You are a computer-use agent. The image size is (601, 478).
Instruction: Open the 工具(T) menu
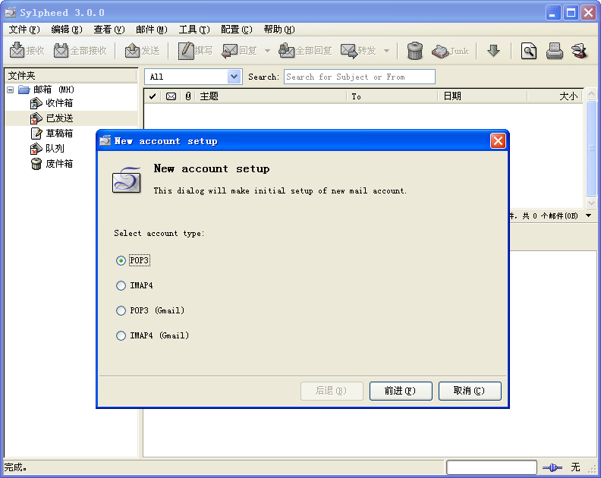point(194,30)
